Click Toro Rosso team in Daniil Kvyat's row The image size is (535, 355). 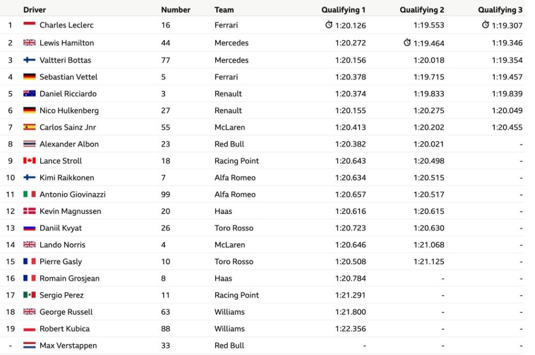234,228
